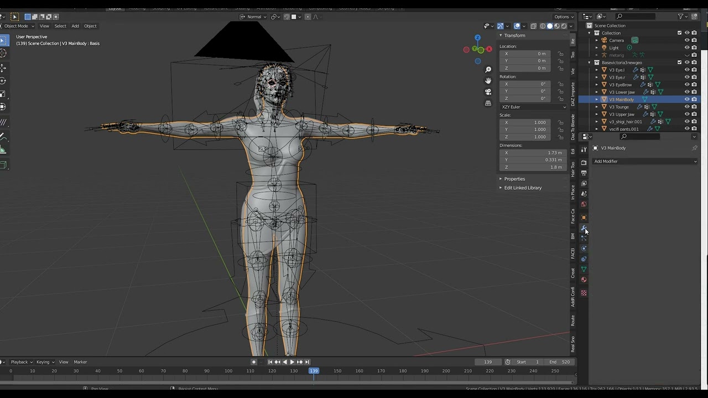The image size is (708, 398).
Task: Click the viewport zoom magnifier gizmo
Action: click(x=488, y=70)
